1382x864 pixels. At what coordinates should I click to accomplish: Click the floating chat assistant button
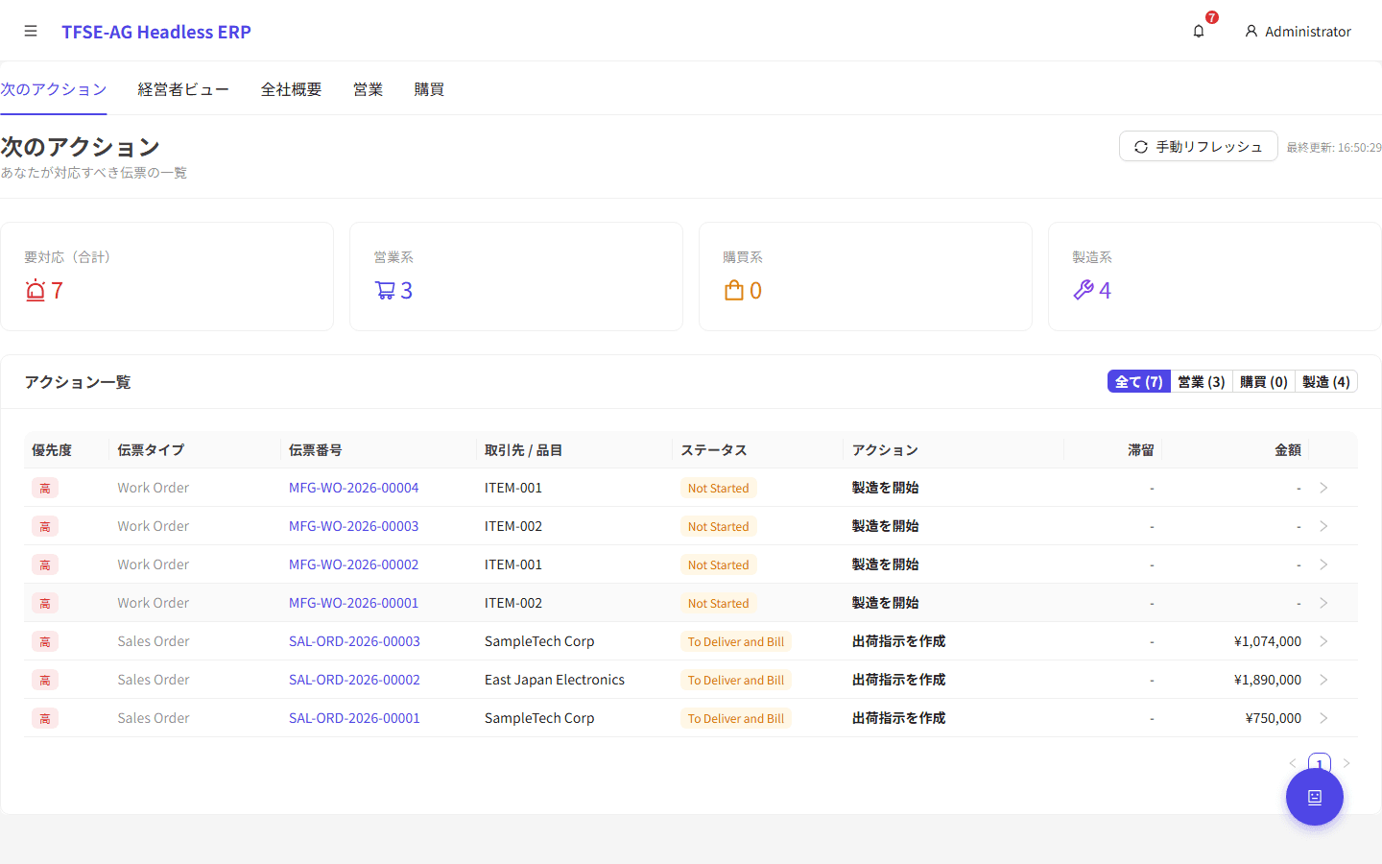pyautogui.click(x=1314, y=797)
